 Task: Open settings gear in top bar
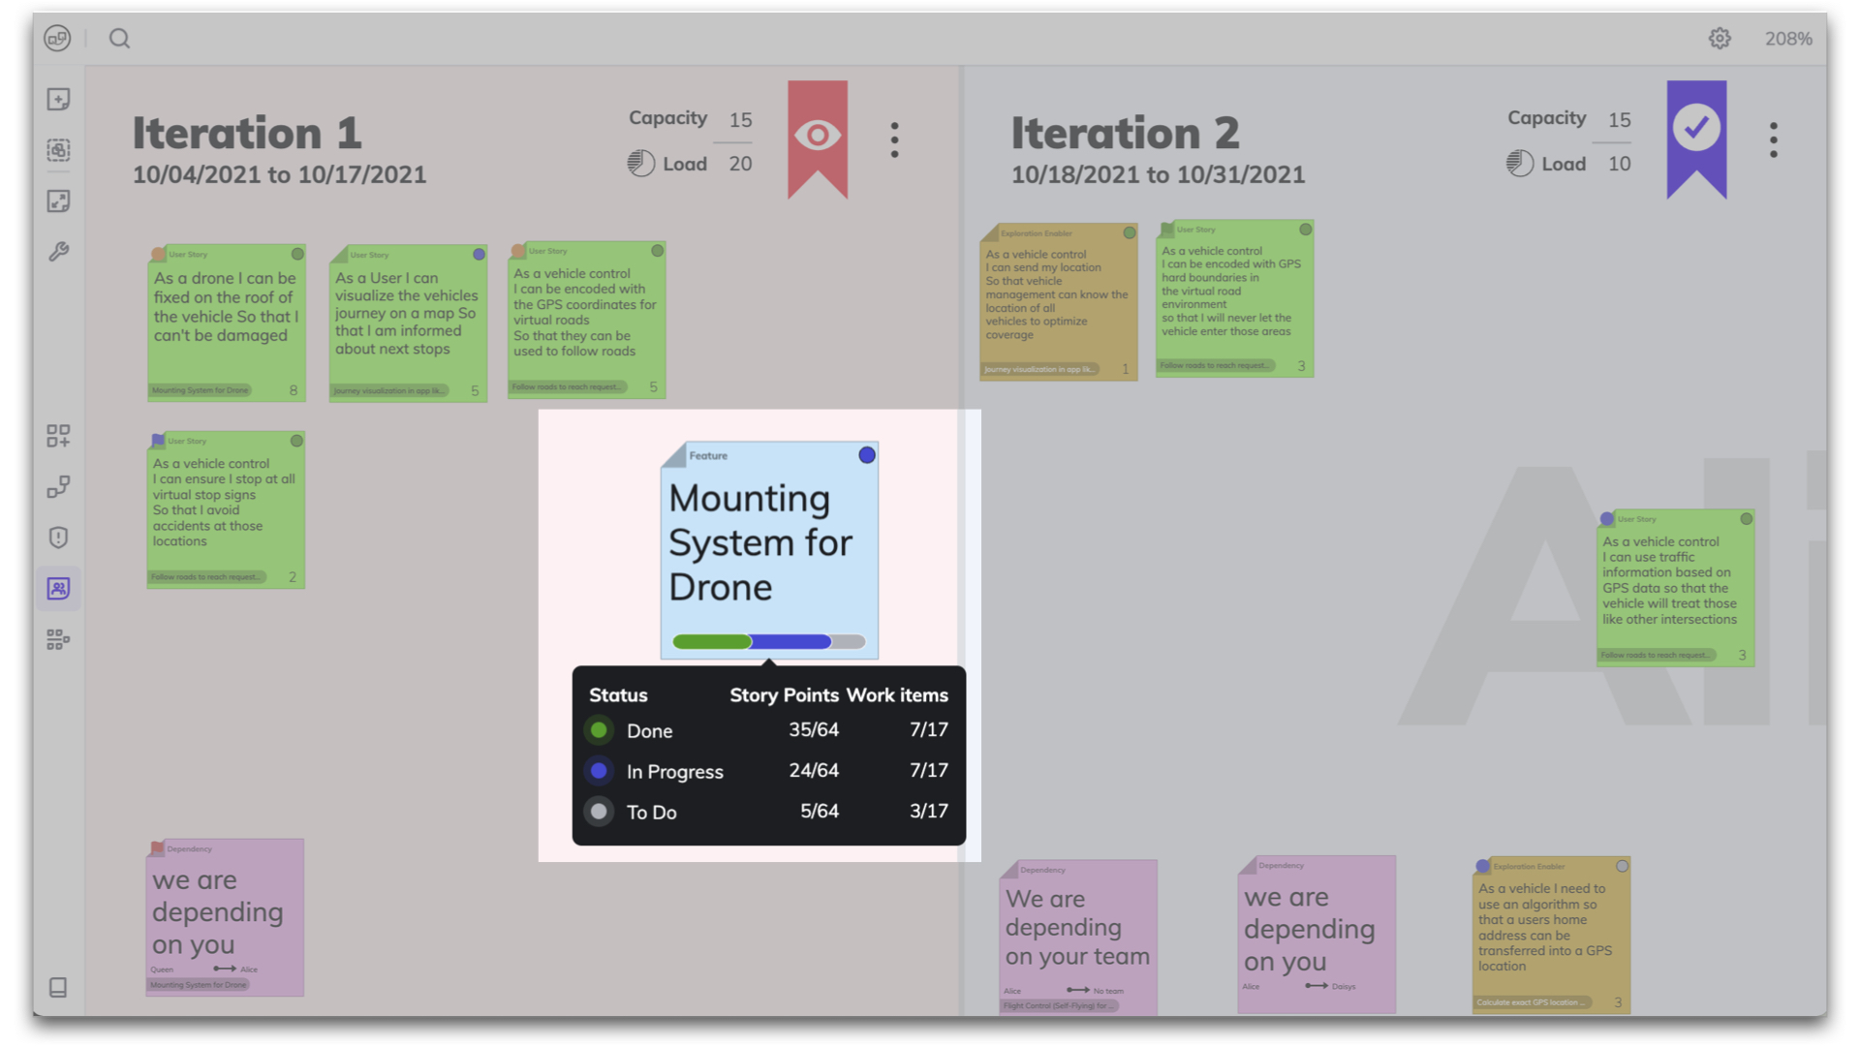coord(1719,39)
